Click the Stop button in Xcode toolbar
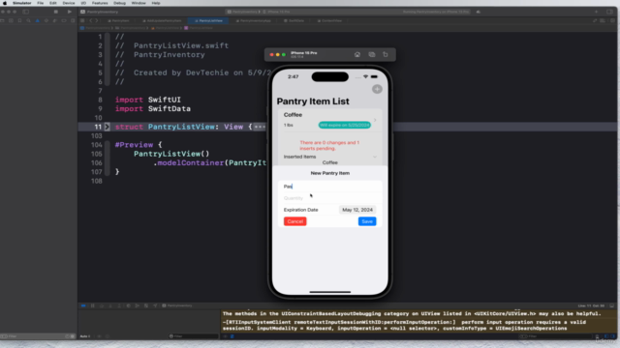This screenshot has width=620, height=348. [x=56, y=12]
